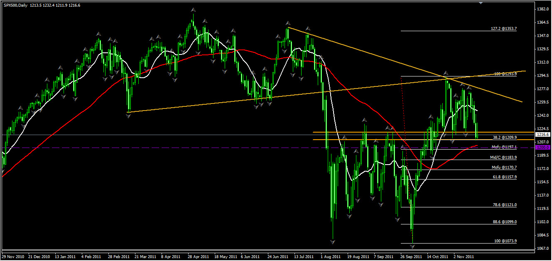Select the 1102.0 price axis label

tap(543, 222)
